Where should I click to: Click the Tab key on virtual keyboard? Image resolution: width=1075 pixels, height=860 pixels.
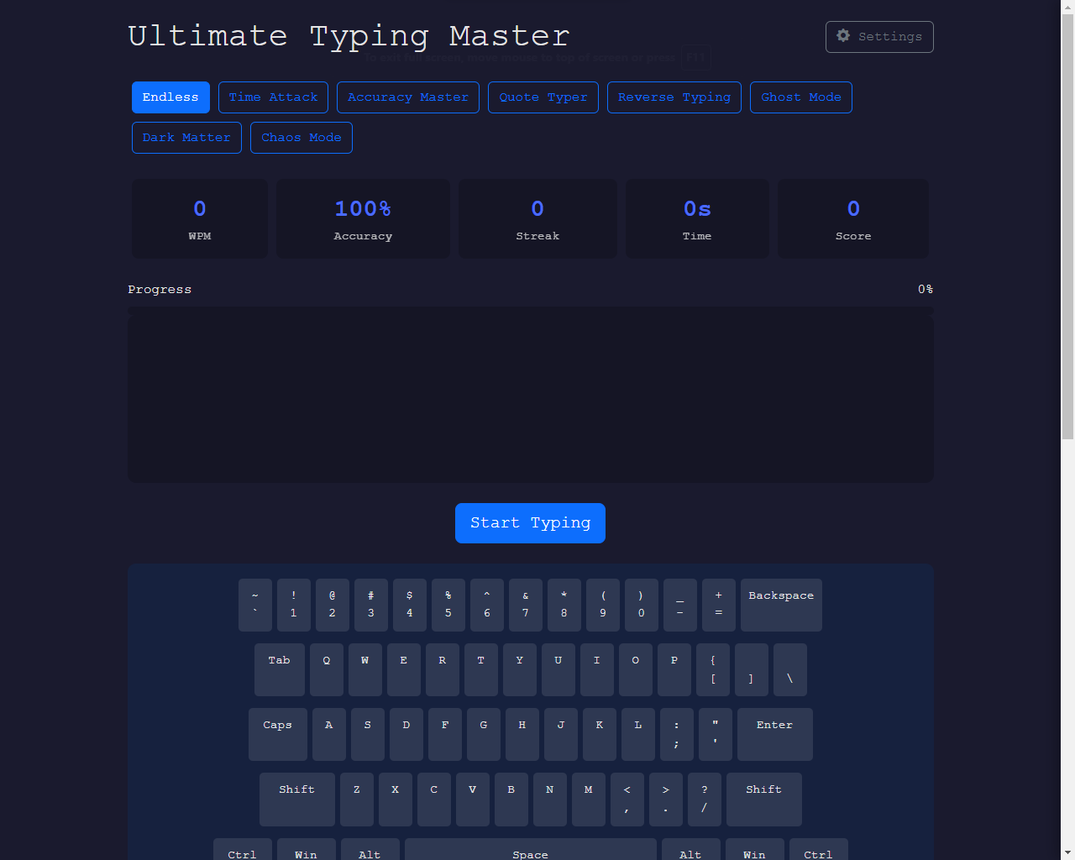click(x=280, y=669)
